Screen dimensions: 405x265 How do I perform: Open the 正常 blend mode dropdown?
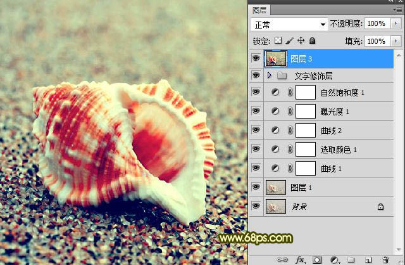[289, 23]
